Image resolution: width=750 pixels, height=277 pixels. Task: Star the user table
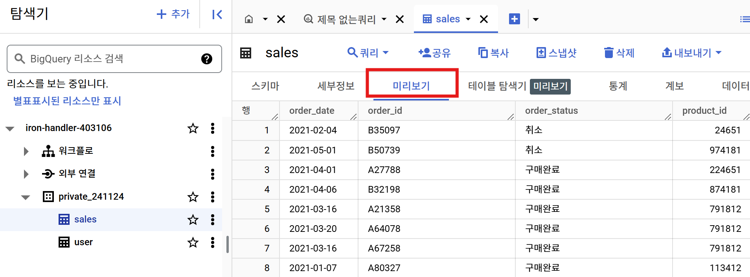coord(193,242)
